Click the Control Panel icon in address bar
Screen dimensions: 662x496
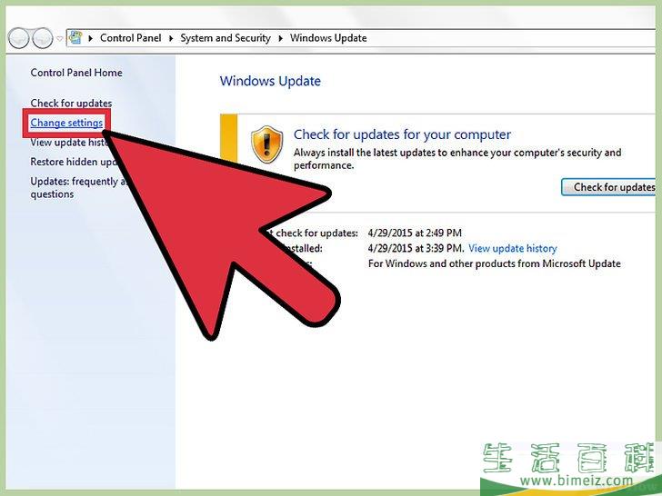pos(75,37)
